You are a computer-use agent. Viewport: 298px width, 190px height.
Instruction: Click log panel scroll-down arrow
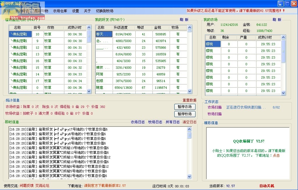189,177
